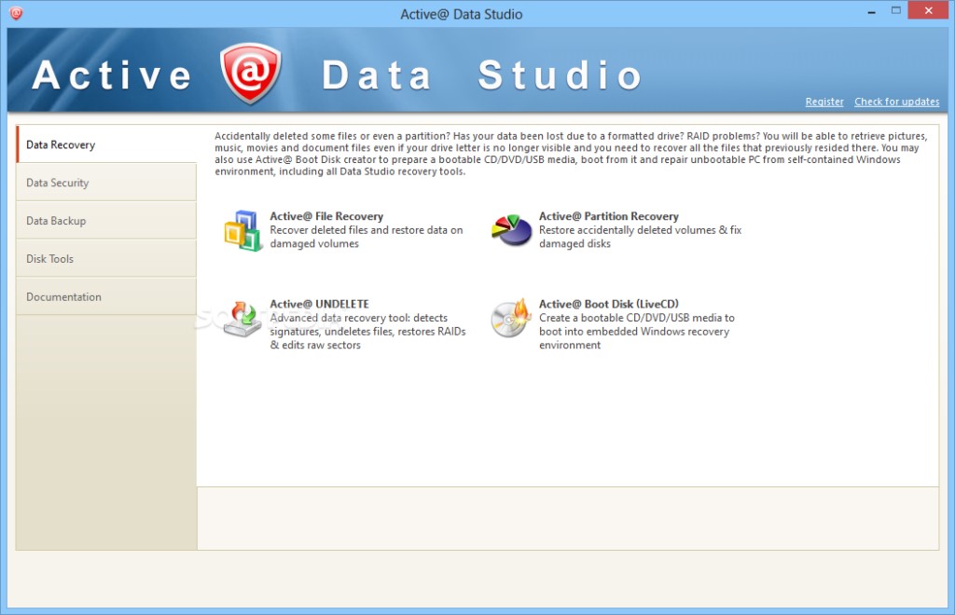Open the Active@ File Recovery icon
Screen dimensions: 955x615
(x=243, y=230)
